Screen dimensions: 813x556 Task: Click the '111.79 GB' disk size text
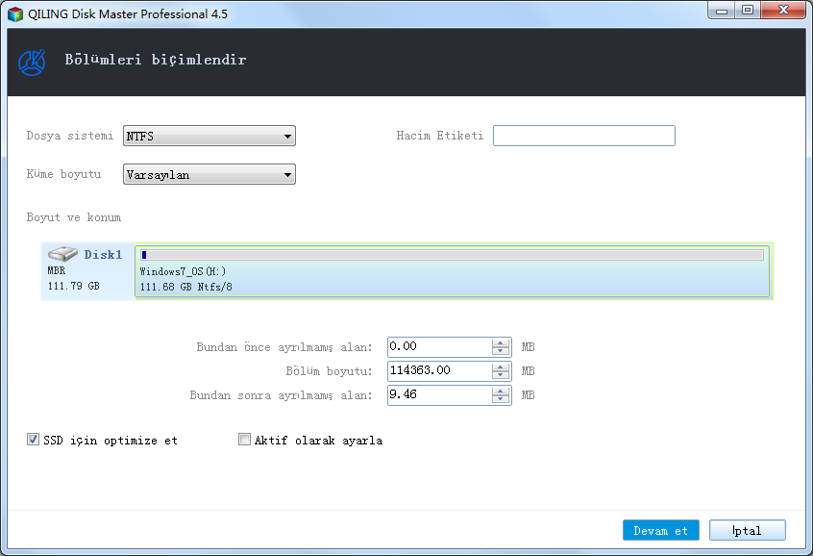[x=74, y=286]
